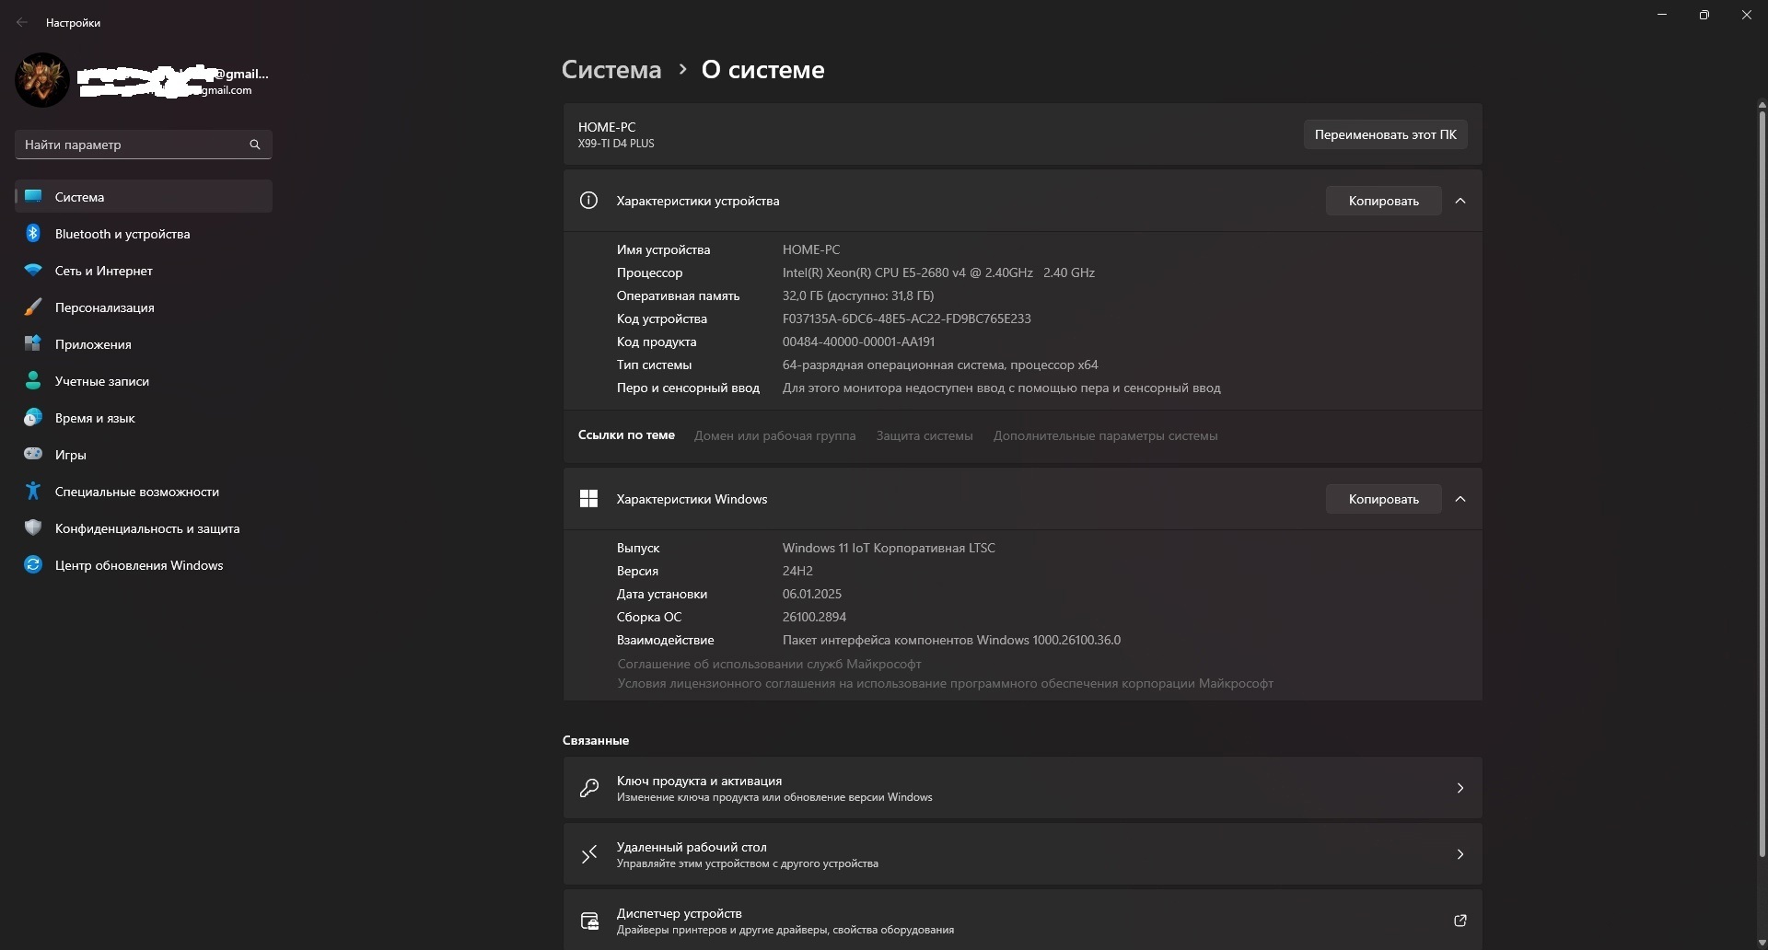Click Система breadcrumb link in header
Viewport: 1768px width, 950px height.
pos(611,69)
